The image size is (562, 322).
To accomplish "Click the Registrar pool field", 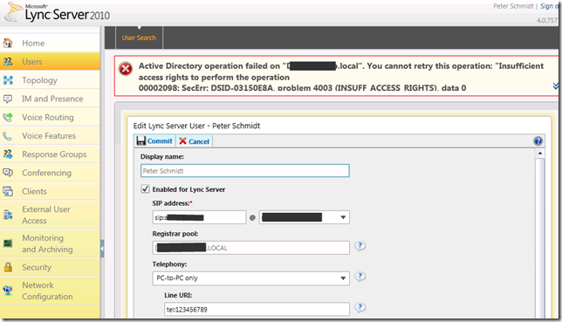I will point(251,248).
